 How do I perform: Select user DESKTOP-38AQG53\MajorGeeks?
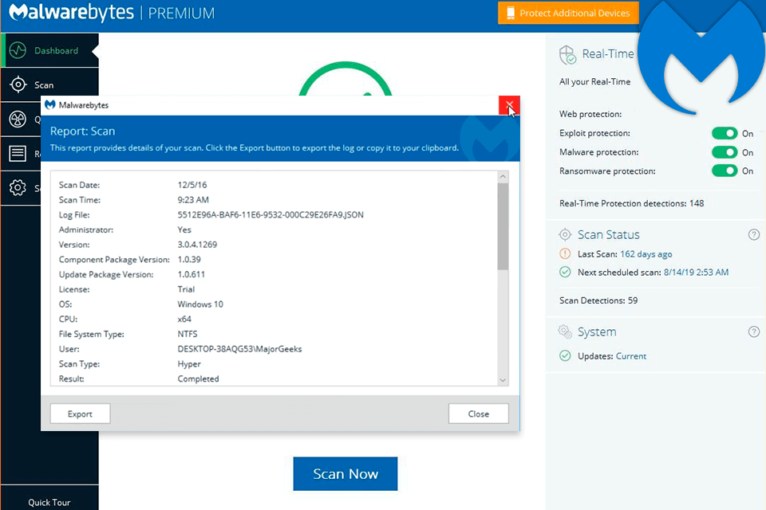pyautogui.click(x=240, y=349)
